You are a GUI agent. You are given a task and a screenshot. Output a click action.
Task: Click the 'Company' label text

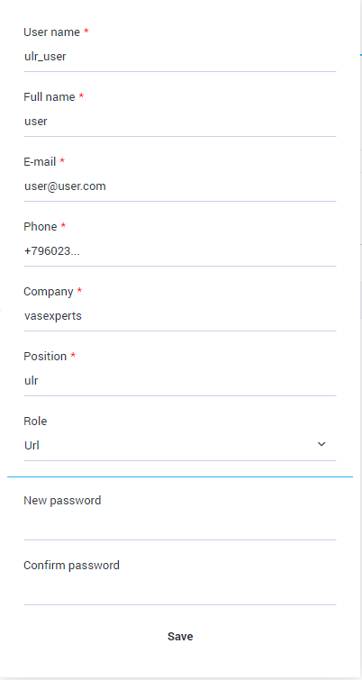(49, 292)
